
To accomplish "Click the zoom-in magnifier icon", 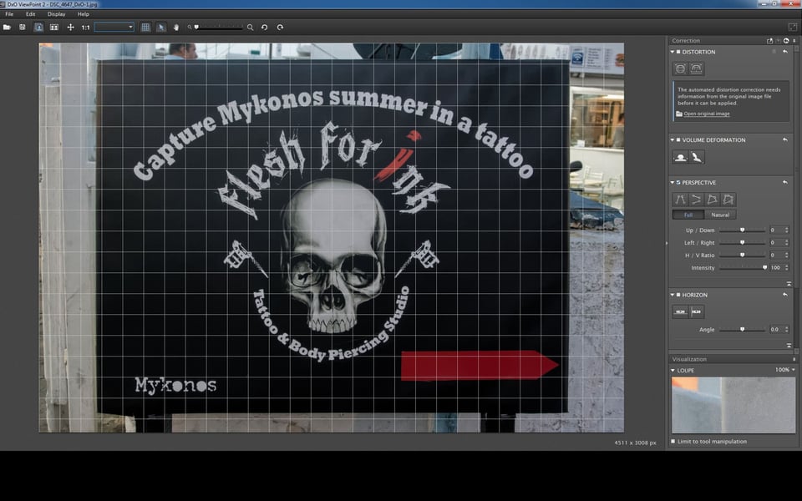I will click(250, 27).
